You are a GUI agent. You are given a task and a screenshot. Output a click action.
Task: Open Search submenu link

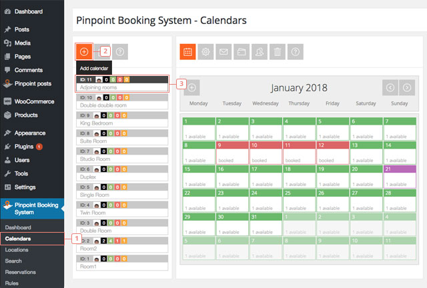click(13, 261)
